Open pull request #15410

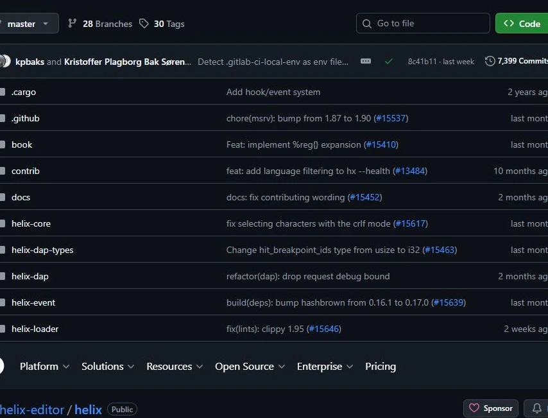tap(381, 144)
